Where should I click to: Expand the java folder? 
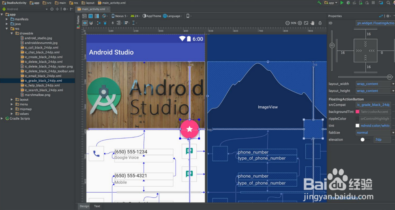(7, 24)
